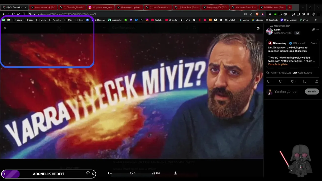Open the Brave VPN shield icon

pyautogui.click(x=313, y=14)
